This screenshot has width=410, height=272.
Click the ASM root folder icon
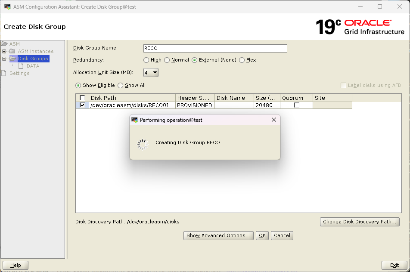pyautogui.click(x=4, y=43)
